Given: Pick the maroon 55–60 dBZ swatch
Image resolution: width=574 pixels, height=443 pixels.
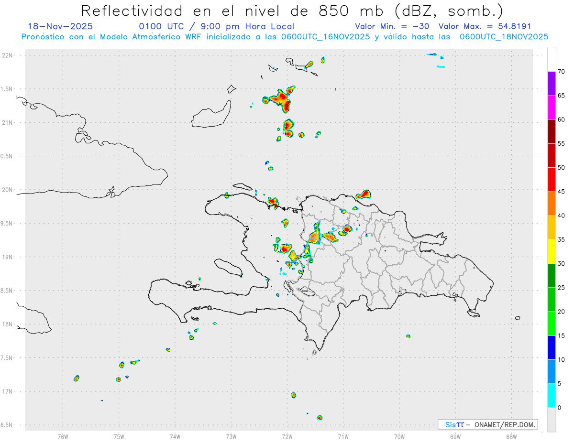Looking at the screenshot, I should pyautogui.click(x=552, y=131).
